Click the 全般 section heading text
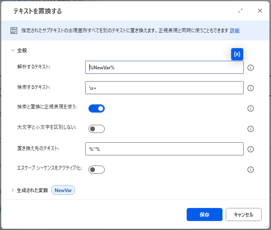The width and height of the screenshot is (271, 230). [x=22, y=50]
